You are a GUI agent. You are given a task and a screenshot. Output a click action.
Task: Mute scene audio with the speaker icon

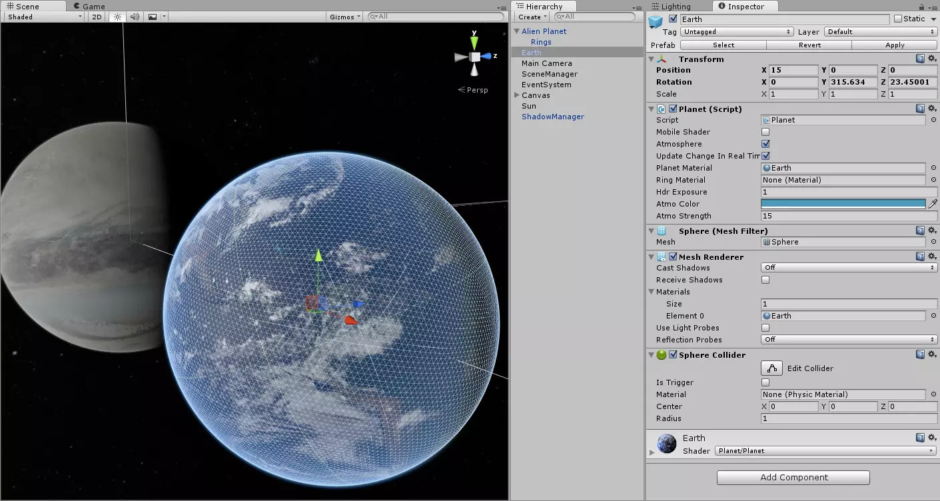pyautogui.click(x=135, y=17)
